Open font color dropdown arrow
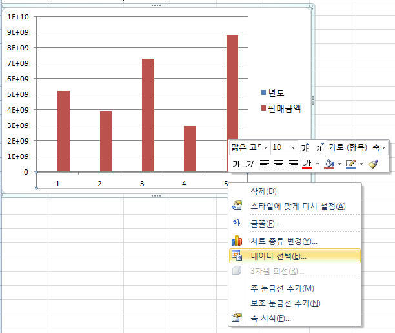 point(318,164)
